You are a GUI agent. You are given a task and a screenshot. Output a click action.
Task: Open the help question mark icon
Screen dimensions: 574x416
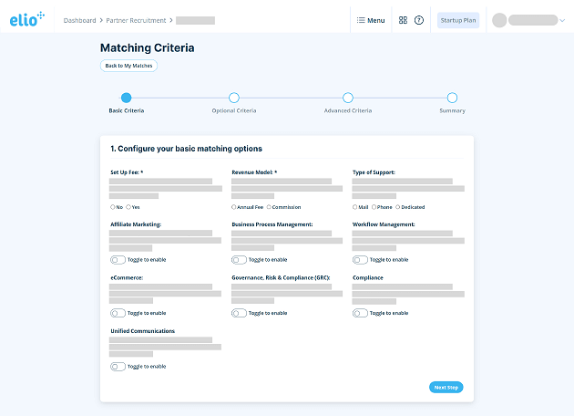[x=419, y=20]
